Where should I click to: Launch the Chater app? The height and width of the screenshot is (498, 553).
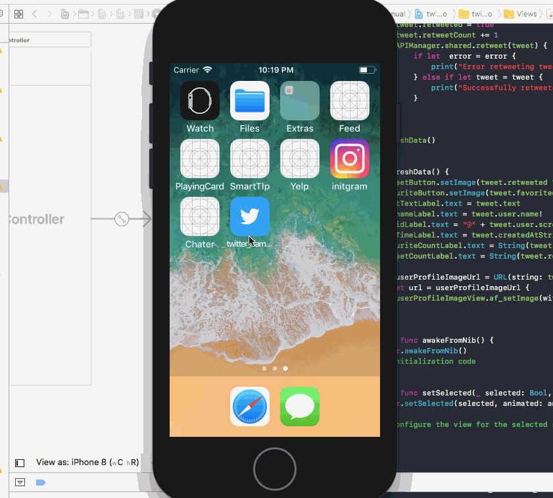coord(200,216)
